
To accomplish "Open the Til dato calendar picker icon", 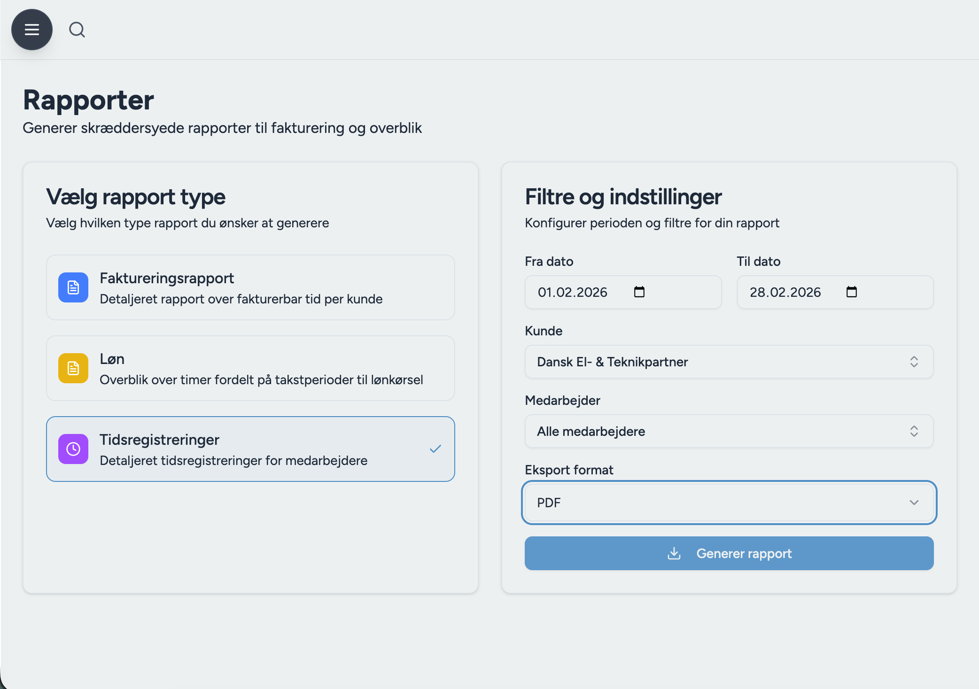I will pyautogui.click(x=852, y=292).
